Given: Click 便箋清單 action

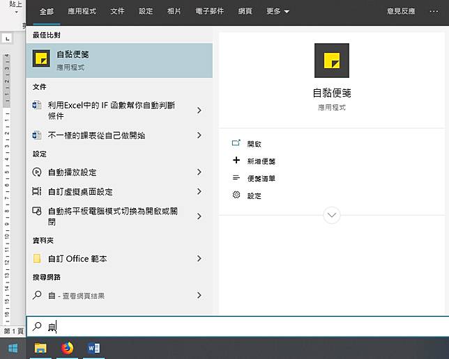Looking at the screenshot, I should point(261,179).
